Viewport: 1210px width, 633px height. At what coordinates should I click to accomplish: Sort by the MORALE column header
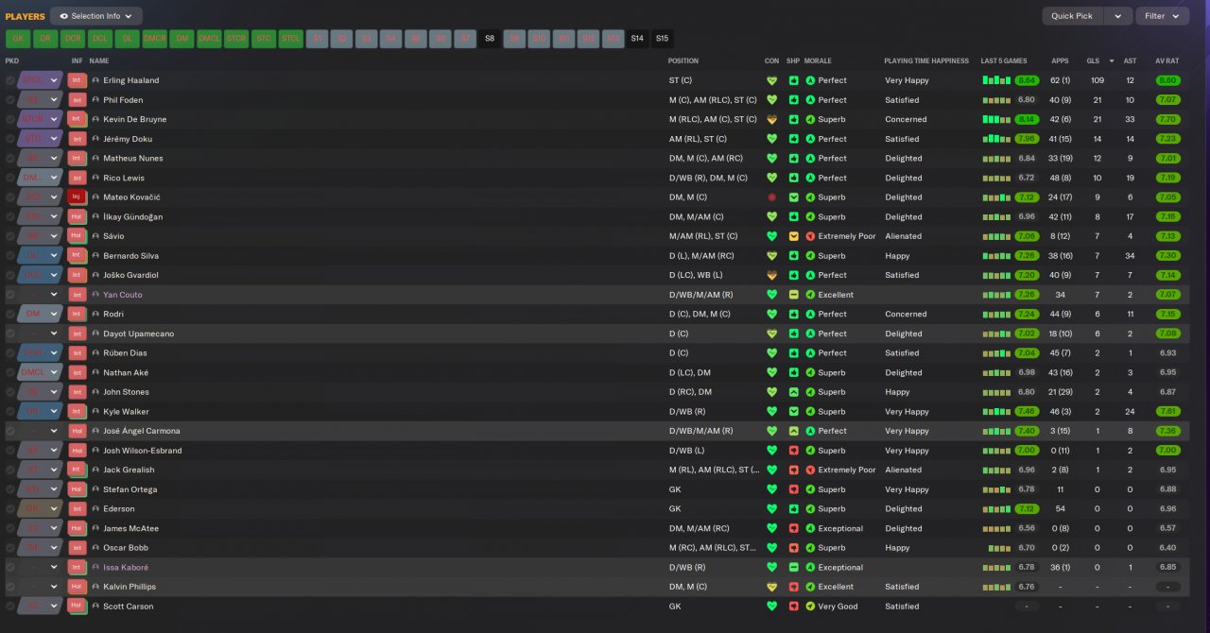tap(819, 60)
